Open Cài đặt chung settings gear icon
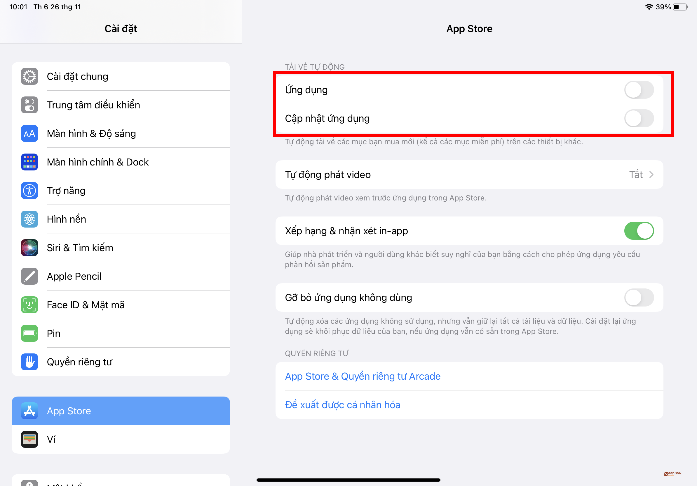Screen dimensions: 697x486 (29, 76)
